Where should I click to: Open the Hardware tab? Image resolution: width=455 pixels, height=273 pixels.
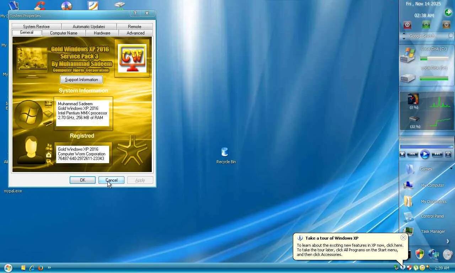(102, 33)
